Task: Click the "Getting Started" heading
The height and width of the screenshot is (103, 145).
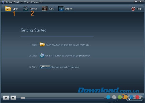Action: (x=33, y=30)
